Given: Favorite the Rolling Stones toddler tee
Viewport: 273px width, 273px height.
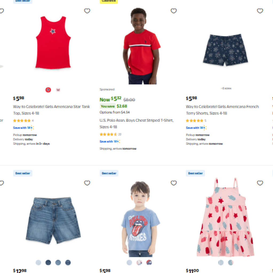Looking at the screenshot, I should click(x=174, y=183).
